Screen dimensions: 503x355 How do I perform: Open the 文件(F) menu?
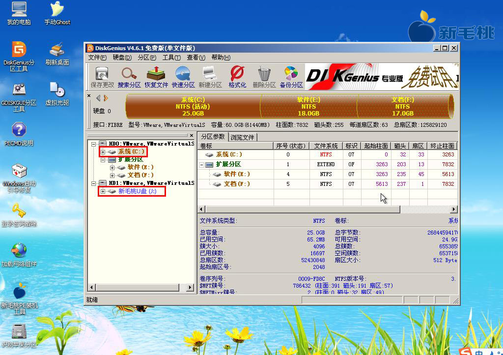point(97,58)
